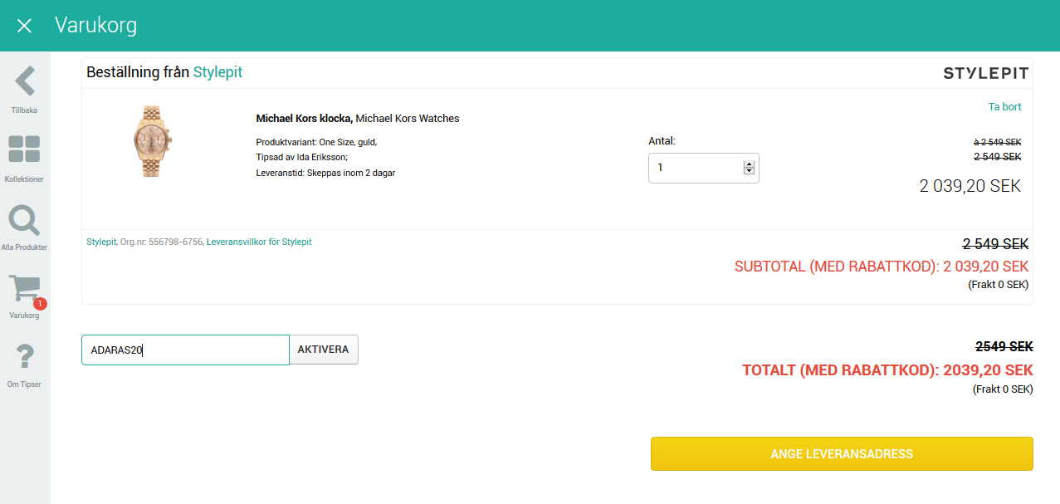Remove item with Ta bort link
This screenshot has height=504, width=1060.
tap(1004, 107)
